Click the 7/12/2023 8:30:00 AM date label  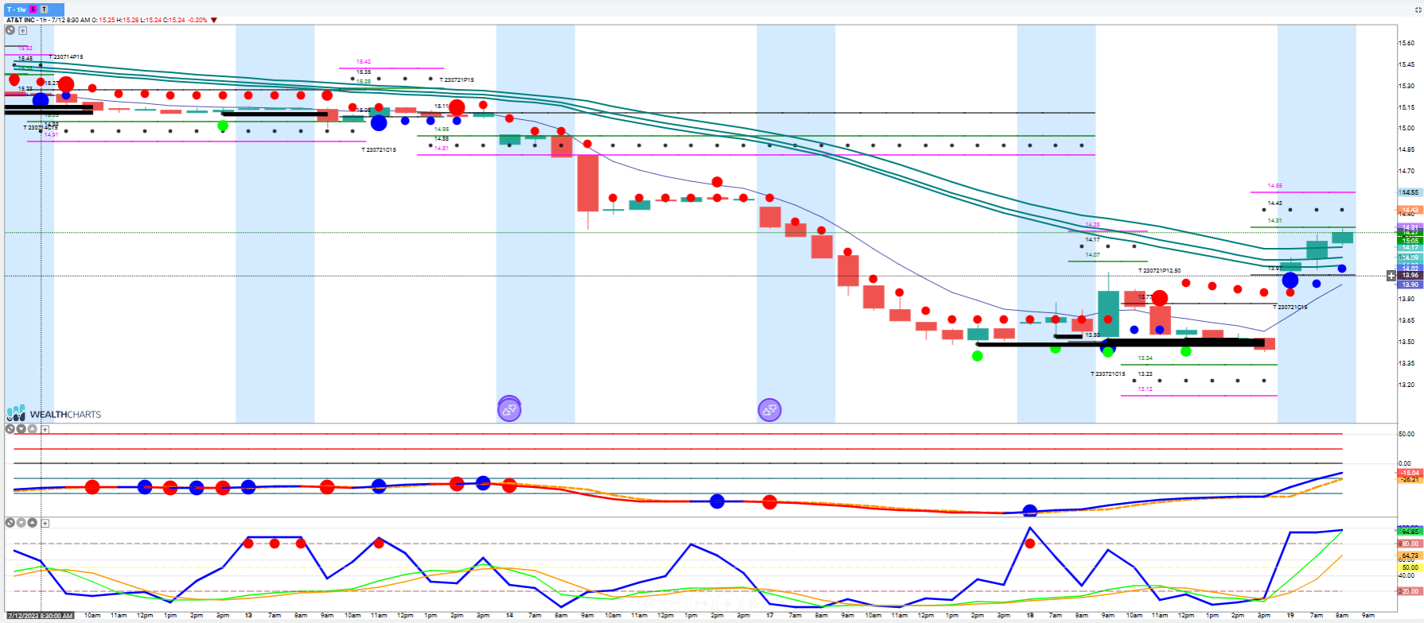pyautogui.click(x=41, y=616)
